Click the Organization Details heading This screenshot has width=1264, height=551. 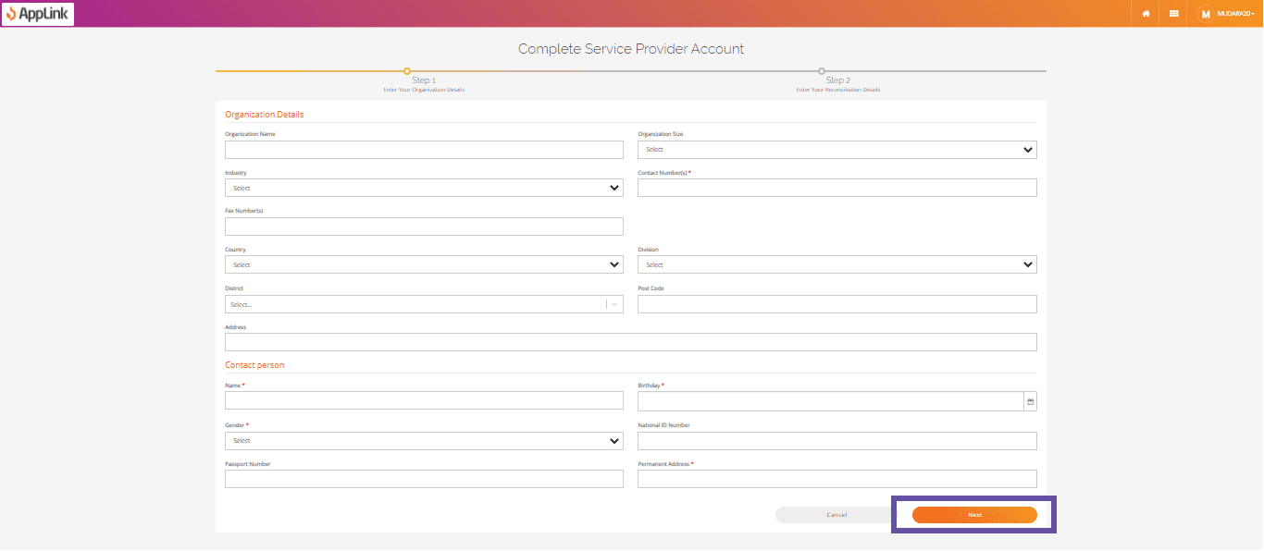265,115
